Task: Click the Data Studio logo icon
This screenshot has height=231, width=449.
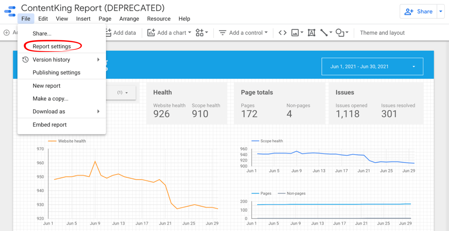Action: 10,11
